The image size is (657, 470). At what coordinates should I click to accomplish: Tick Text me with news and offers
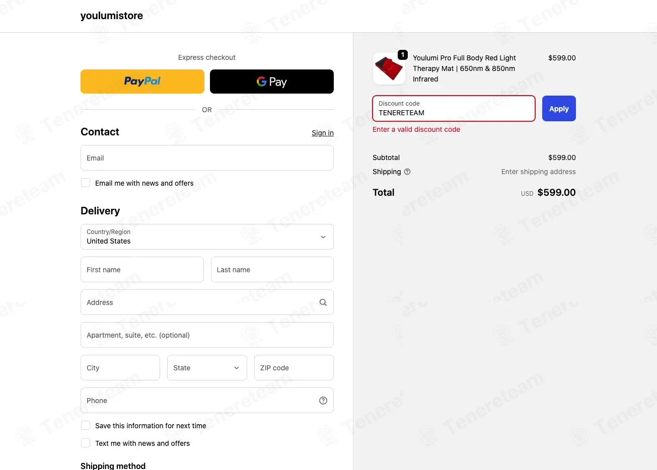86,443
